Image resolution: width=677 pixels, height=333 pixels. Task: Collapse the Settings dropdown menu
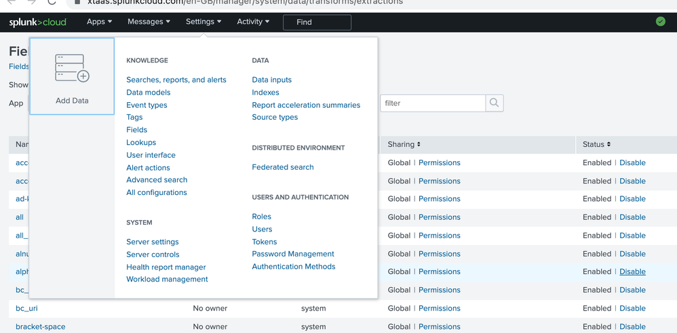point(204,22)
